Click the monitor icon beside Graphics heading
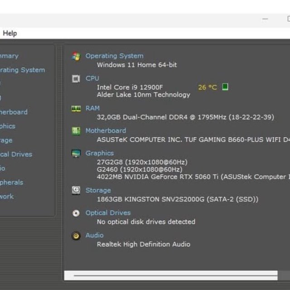 (x=76, y=154)
